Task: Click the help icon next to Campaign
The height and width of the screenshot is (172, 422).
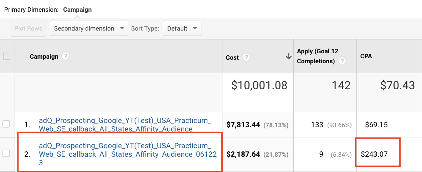Action: (x=65, y=57)
